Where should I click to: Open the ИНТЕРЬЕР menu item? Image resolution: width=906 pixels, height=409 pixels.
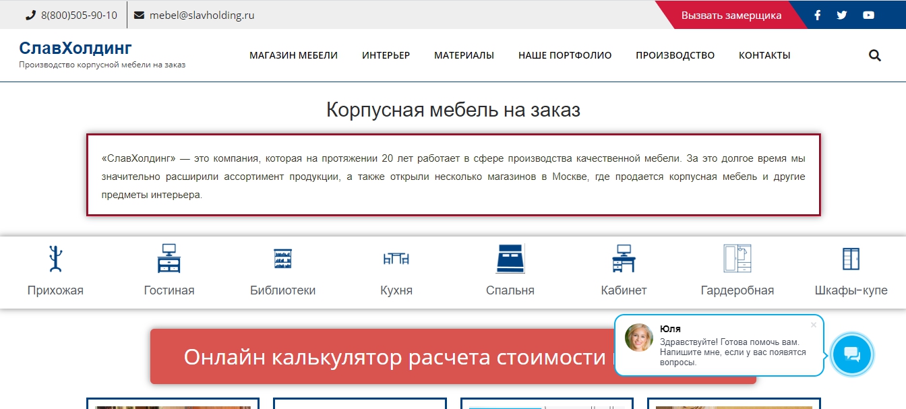386,55
